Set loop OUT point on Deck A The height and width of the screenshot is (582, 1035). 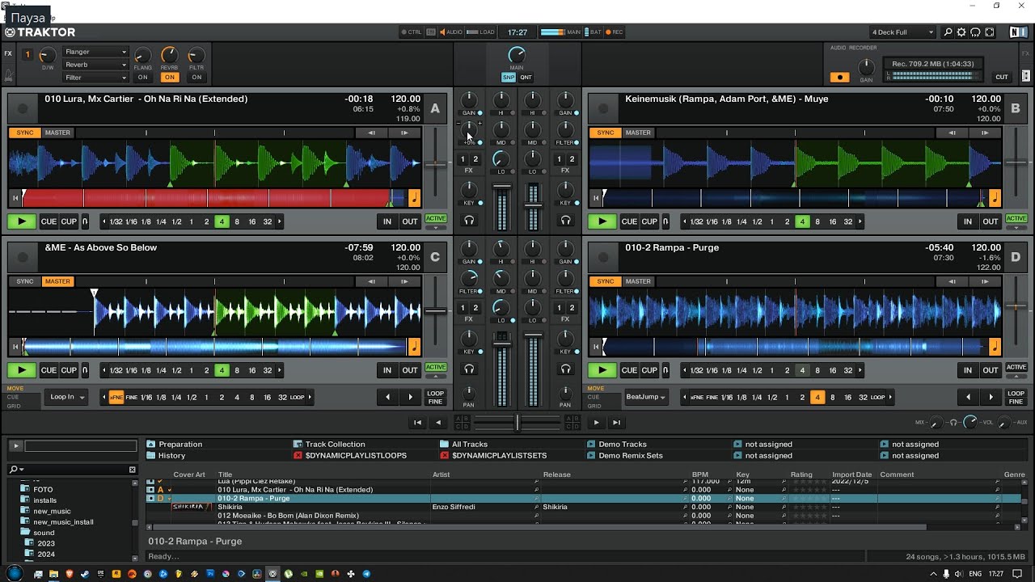(410, 221)
